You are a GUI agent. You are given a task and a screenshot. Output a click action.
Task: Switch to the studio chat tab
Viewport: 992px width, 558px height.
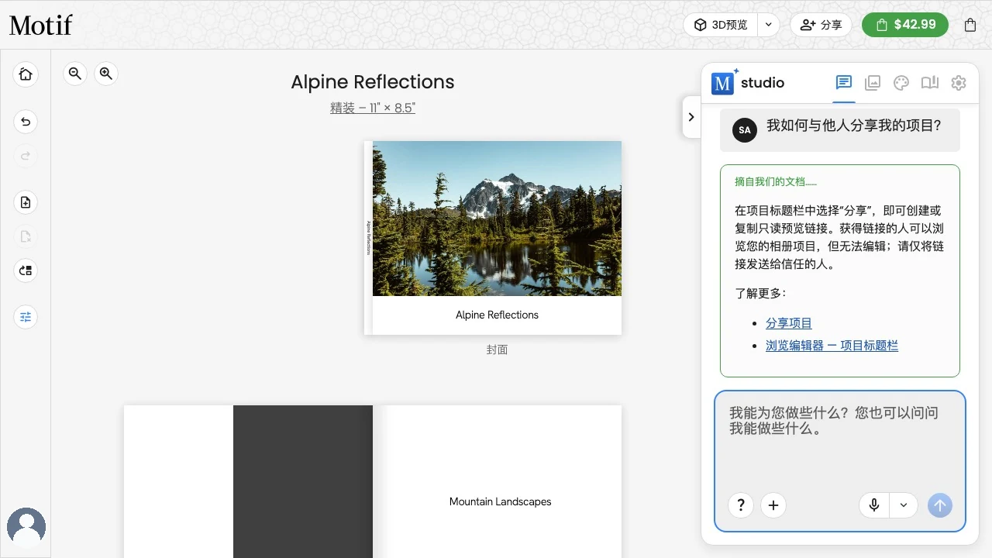pos(844,83)
